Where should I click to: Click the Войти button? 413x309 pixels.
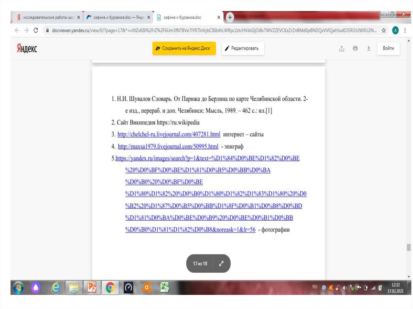pos(388,48)
